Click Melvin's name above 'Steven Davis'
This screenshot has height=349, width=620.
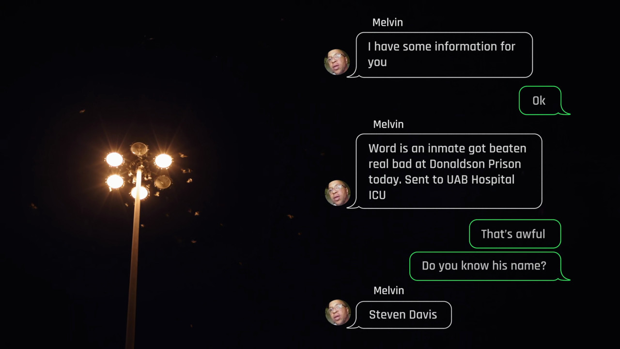point(389,290)
